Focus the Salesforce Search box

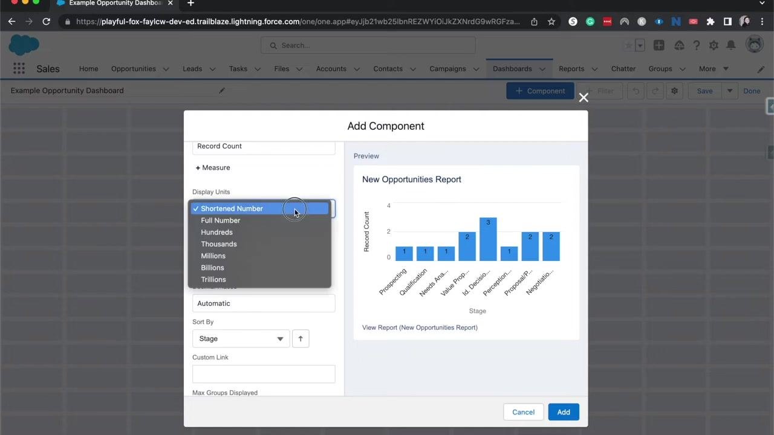tap(368, 45)
